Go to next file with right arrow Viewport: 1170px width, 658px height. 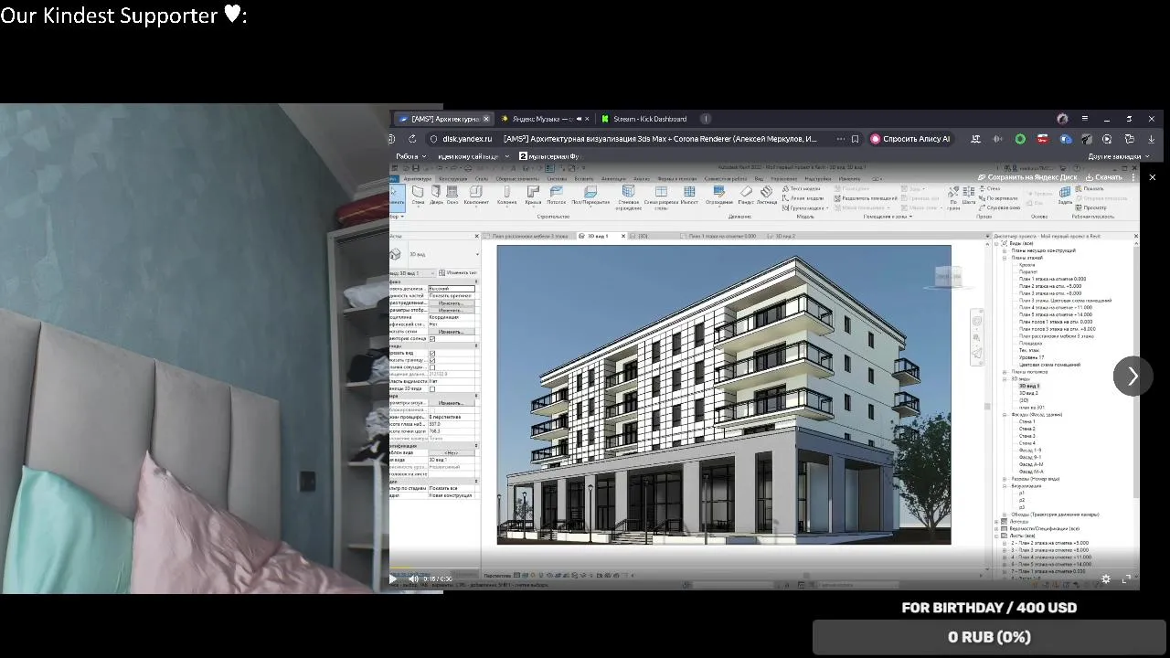point(1133,377)
